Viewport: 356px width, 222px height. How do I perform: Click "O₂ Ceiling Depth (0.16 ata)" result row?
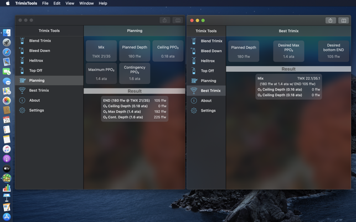(x=288, y=89)
